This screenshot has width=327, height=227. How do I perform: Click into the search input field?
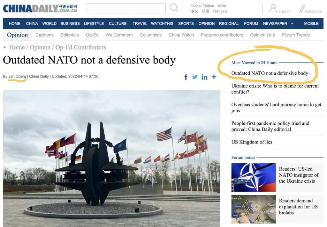tap(126, 8)
